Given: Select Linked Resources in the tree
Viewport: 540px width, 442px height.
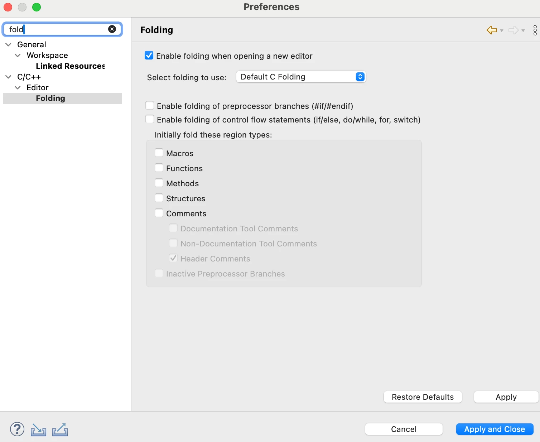Looking at the screenshot, I should point(70,66).
